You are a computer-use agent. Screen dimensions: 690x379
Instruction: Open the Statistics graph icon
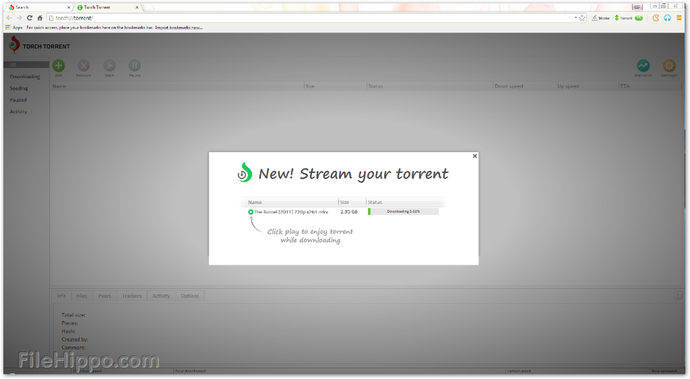[x=643, y=66]
